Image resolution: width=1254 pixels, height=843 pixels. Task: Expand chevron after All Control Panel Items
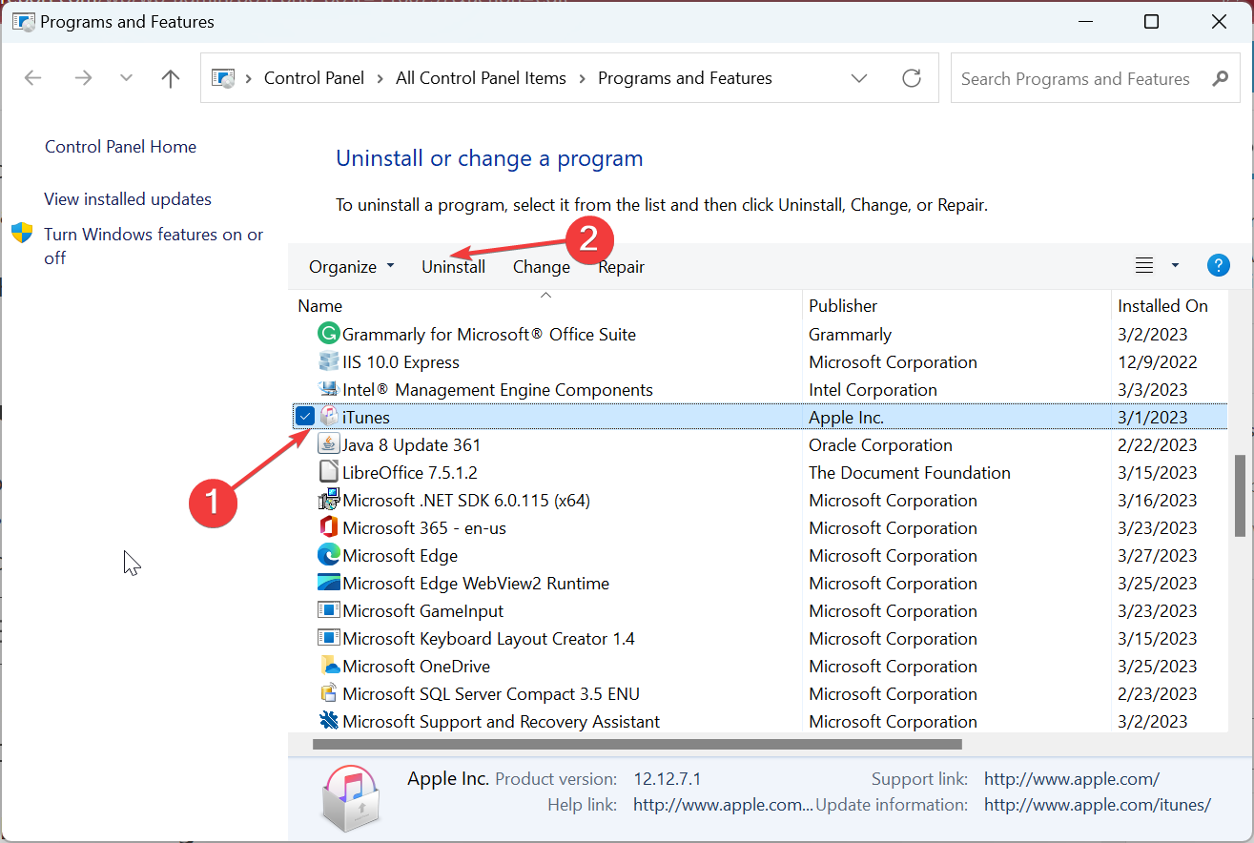pyautogui.click(x=583, y=78)
